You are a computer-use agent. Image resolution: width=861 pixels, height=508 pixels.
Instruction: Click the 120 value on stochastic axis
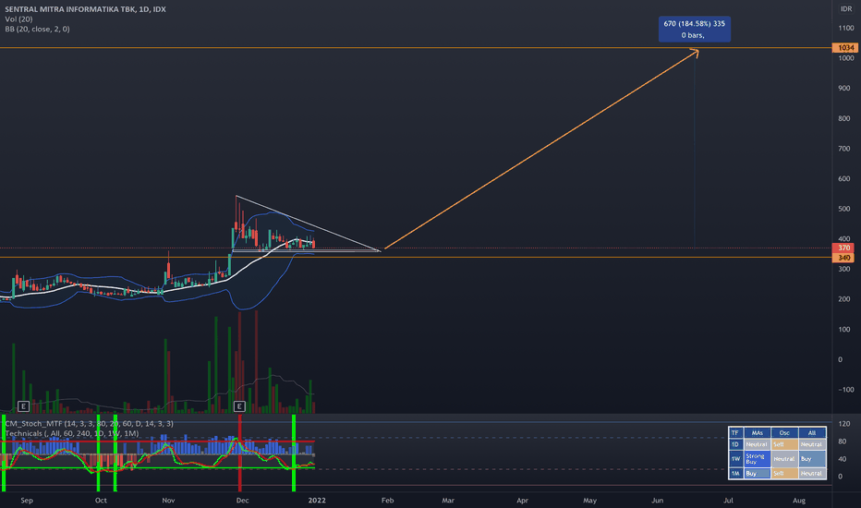click(844, 423)
